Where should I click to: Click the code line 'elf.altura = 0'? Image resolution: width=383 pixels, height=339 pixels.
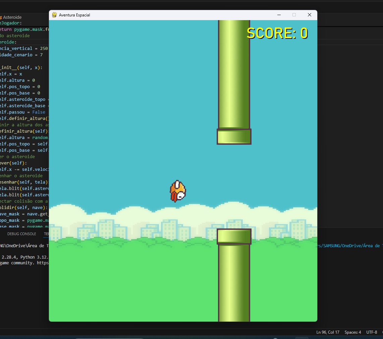pyautogui.click(x=17, y=80)
